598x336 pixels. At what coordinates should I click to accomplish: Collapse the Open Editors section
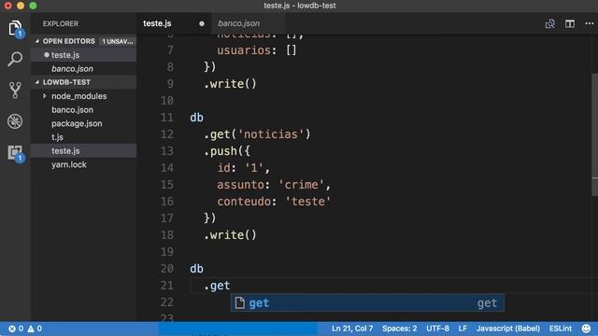[x=37, y=41]
